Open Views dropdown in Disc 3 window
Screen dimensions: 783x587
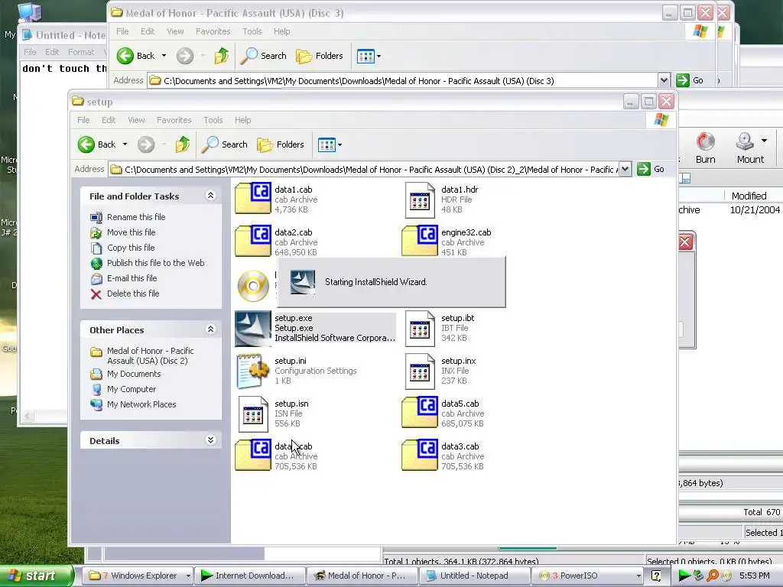pos(379,57)
